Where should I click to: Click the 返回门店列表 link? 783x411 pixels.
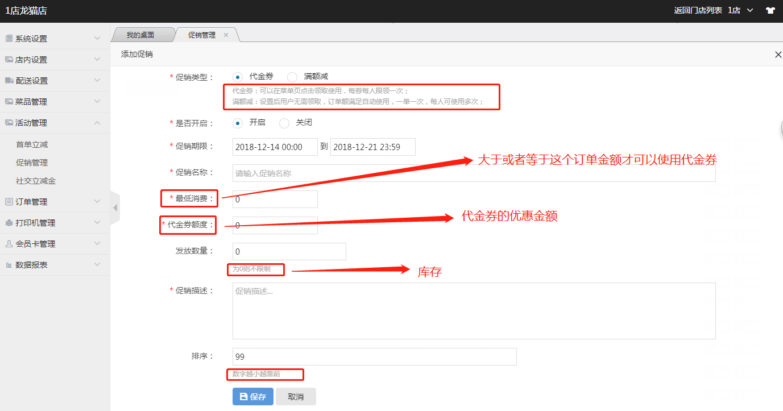(698, 10)
